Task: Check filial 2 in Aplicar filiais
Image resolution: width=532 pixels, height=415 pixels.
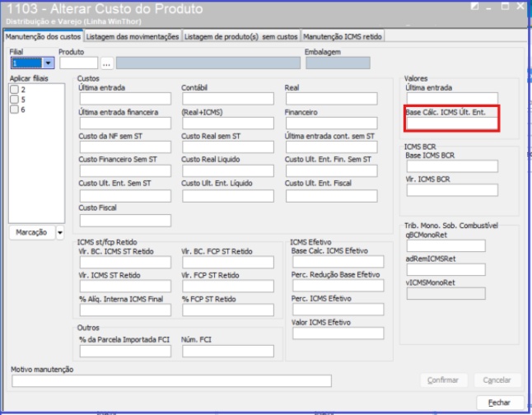Action: pyautogui.click(x=14, y=90)
